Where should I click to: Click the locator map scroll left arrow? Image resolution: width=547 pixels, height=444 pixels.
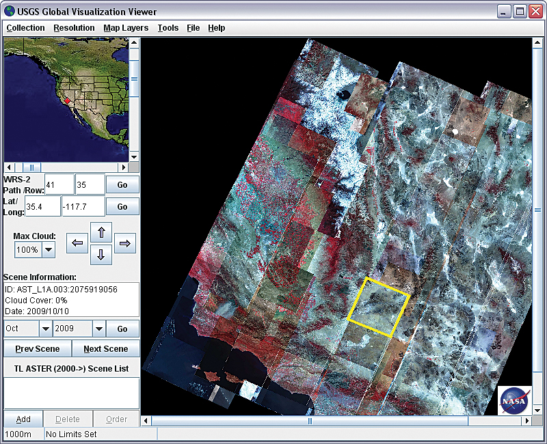point(9,167)
